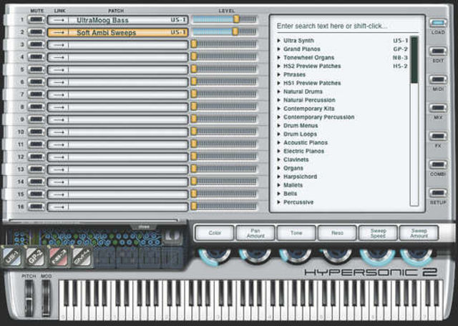The height and width of the screenshot is (326, 458).
Task: Open the MIDI page
Action: click(x=438, y=79)
